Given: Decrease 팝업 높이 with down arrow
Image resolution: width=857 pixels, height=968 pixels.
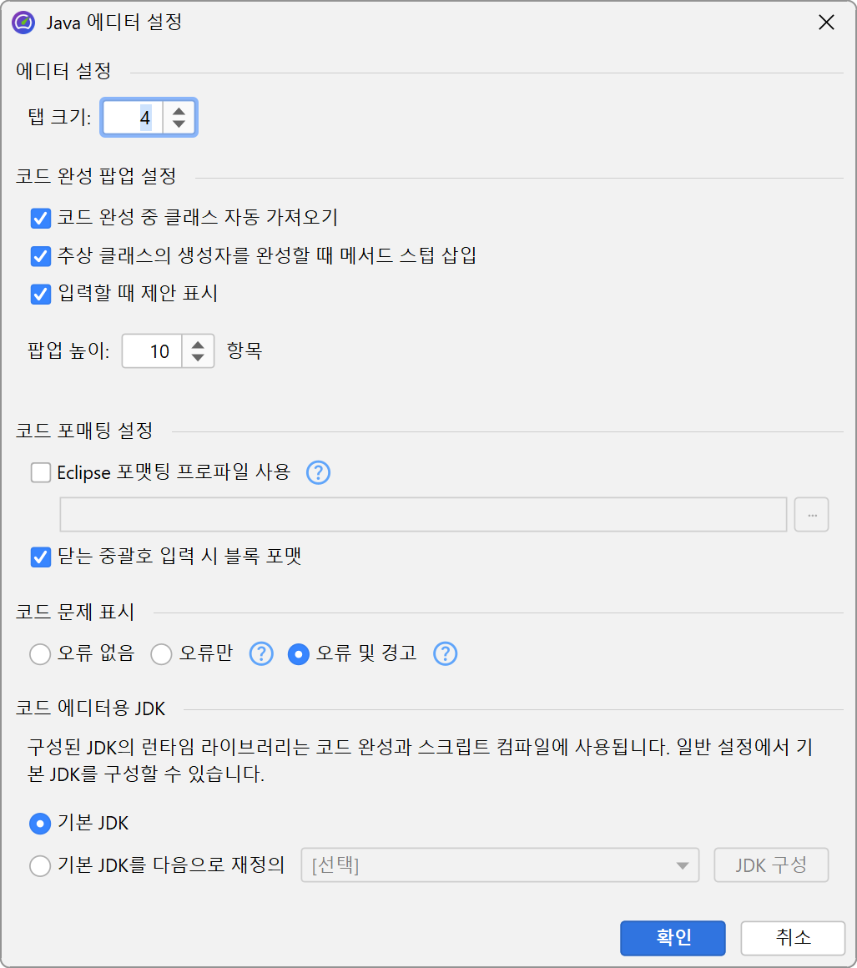Looking at the screenshot, I should click(198, 358).
